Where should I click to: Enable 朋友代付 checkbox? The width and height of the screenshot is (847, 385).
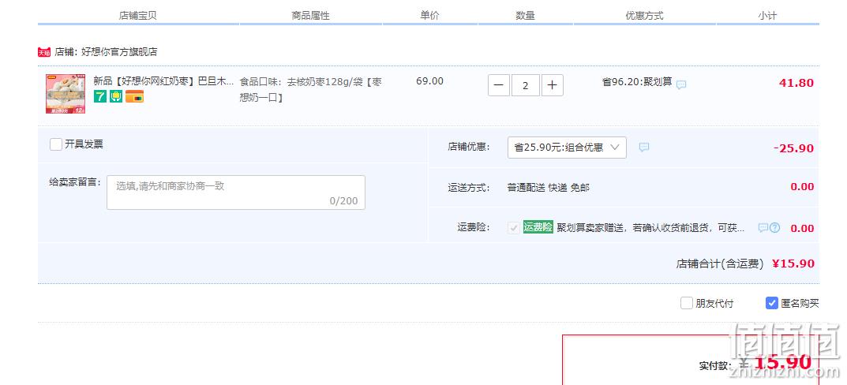pos(687,303)
